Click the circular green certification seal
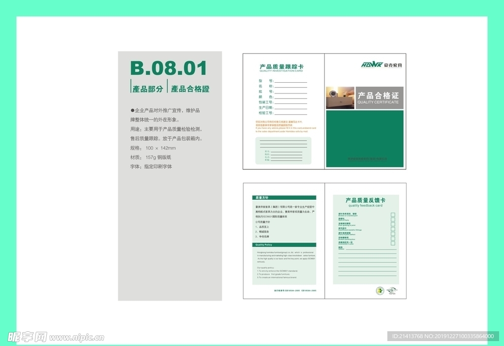504x346 pixels. (x=380, y=291)
